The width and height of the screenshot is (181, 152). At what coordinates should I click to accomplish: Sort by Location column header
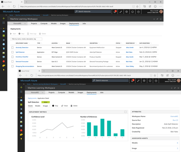point(56,43)
